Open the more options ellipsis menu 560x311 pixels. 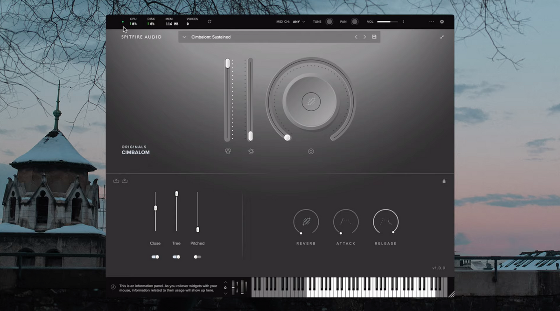(x=432, y=22)
